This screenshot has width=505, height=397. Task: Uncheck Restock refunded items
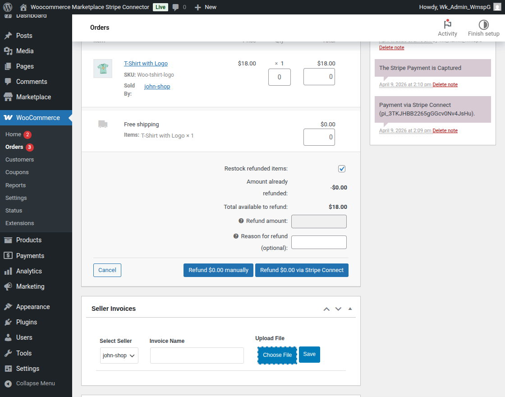341,168
